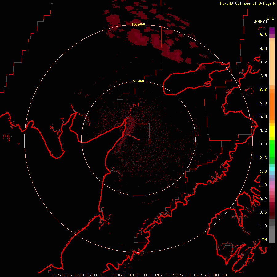Viewport: 277px width, 277px height.
Task: Click the 2.6 value on color scale
Action: click(x=263, y=158)
